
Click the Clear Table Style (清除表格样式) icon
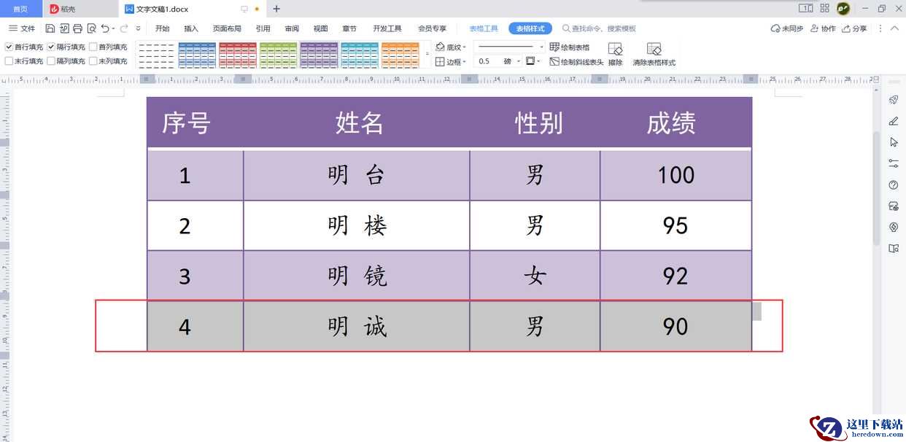click(654, 54)
